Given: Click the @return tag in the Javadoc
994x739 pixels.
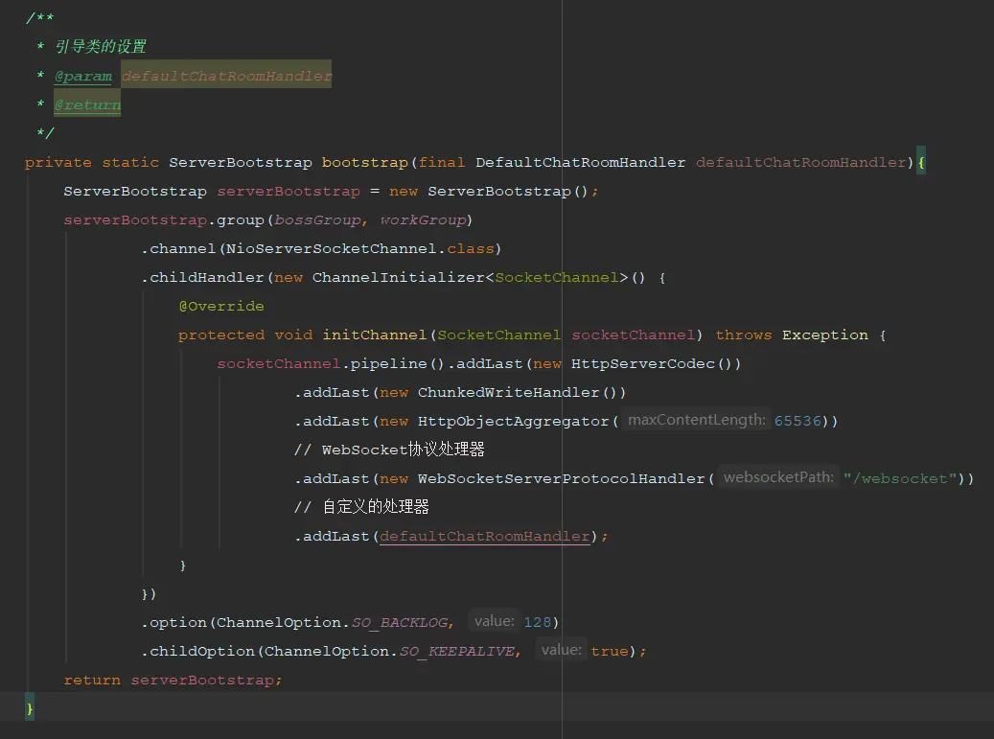Looking at the screenshot, I should pyautogui.click(x=87, y=104).
